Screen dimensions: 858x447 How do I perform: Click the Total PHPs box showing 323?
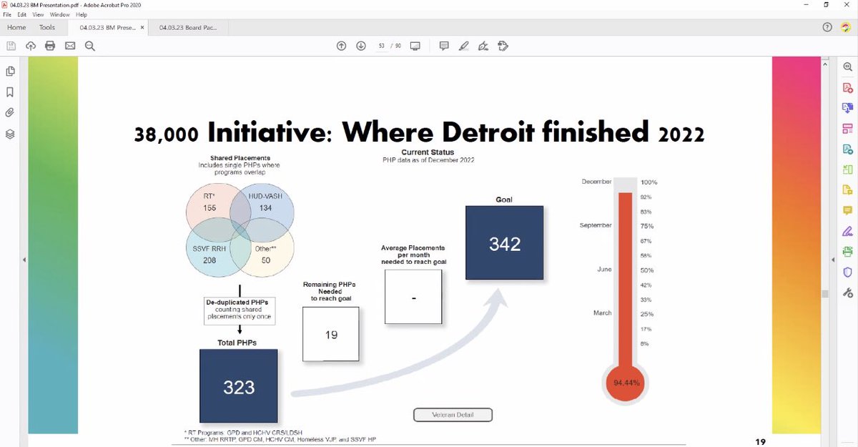[x=239, y=387]
